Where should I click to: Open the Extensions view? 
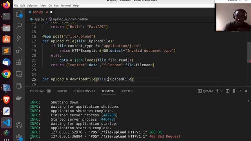tap(19, 62)
